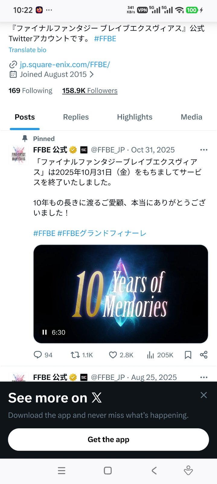Expand Joined August 2015 chevron
Image resolution: width=217 pixels, height=484 pixels.
tap(92, 74)
